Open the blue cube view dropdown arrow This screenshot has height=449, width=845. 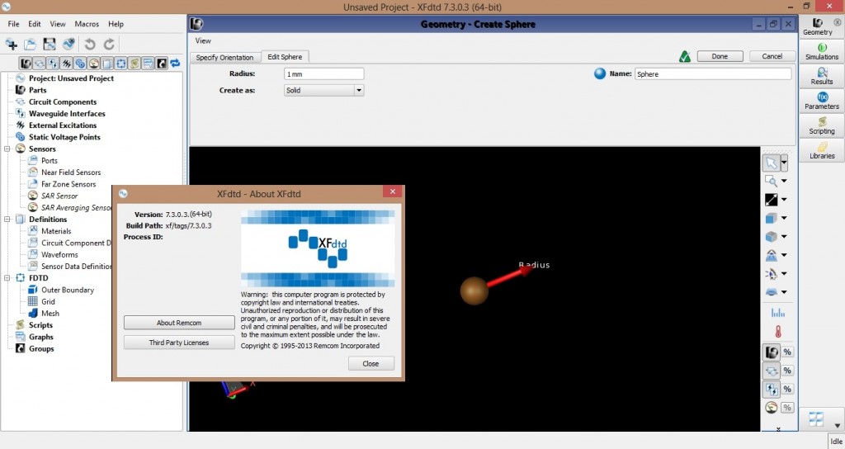tap(784, 218)
